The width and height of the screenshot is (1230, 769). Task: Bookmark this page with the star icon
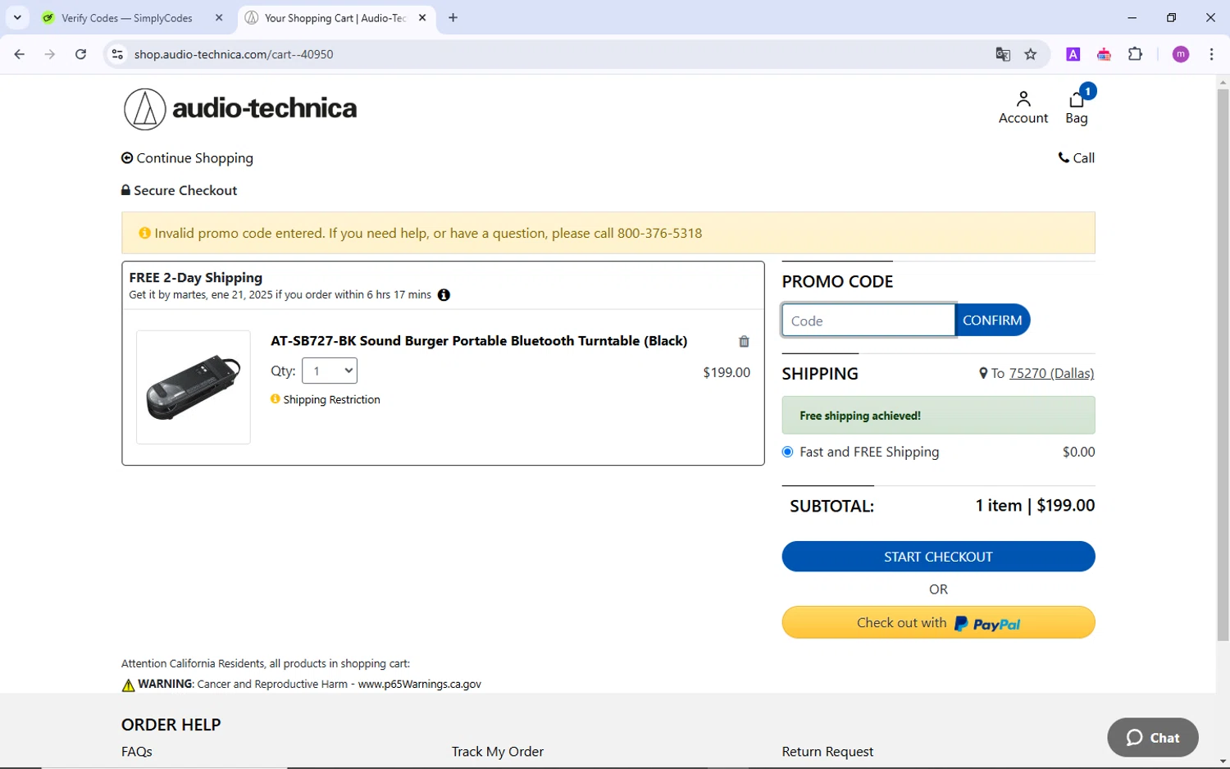(1031, 54)
